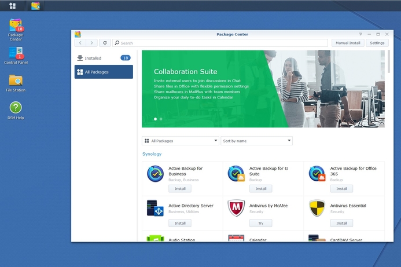Screen dimensions: 401x267
Task: Open the Antivirus by McAfee title
Action: (x=268, y=206)
